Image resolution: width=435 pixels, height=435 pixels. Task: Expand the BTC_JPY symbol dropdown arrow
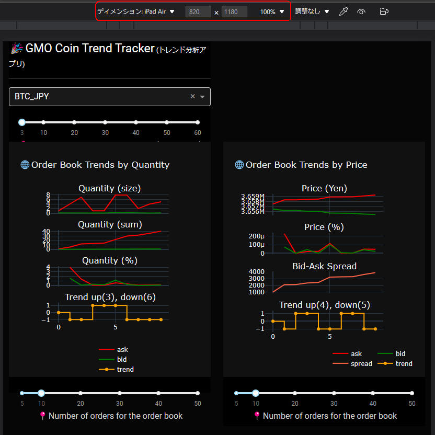pos(202,97)
